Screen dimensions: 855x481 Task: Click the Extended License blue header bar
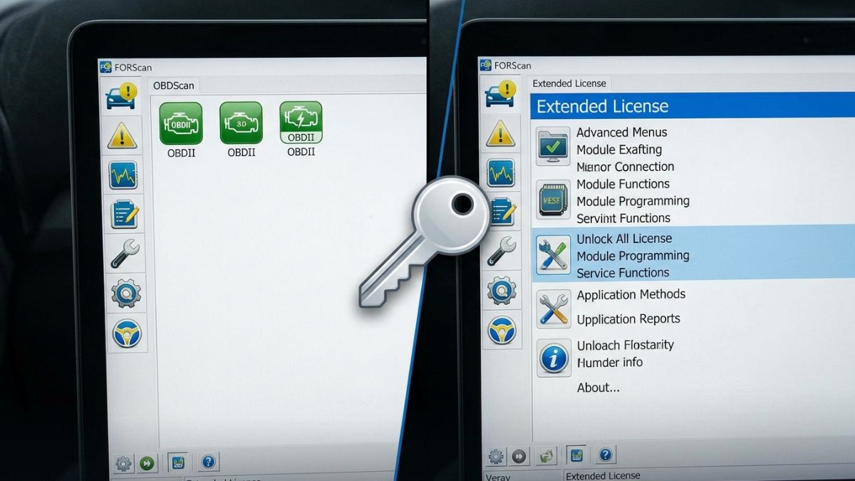pos(693,106)
